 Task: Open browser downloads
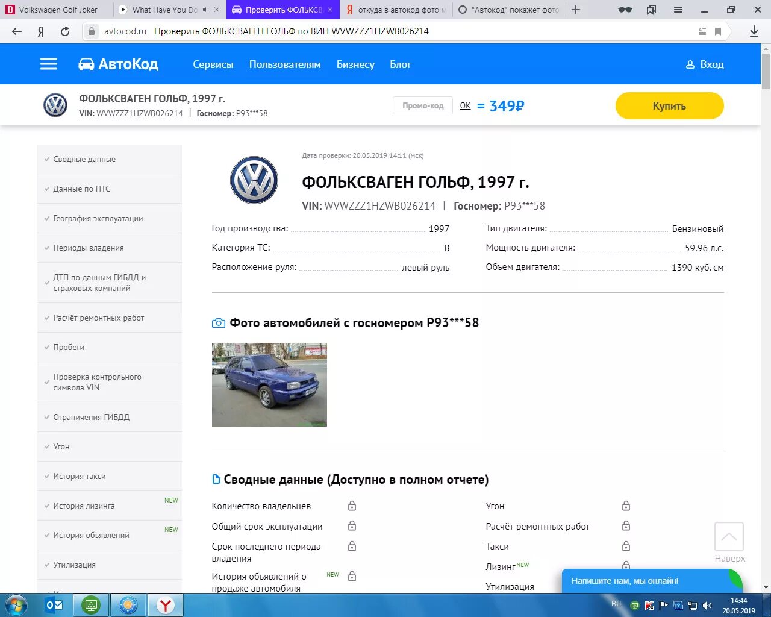[x=754, y=31]
